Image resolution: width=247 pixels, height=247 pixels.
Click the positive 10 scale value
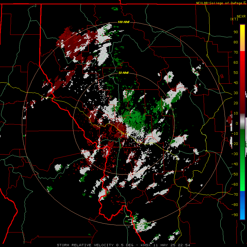click(x=236, y=113)
